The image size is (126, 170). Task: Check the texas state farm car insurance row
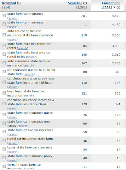pyautogui.click(x=4, y=149)
